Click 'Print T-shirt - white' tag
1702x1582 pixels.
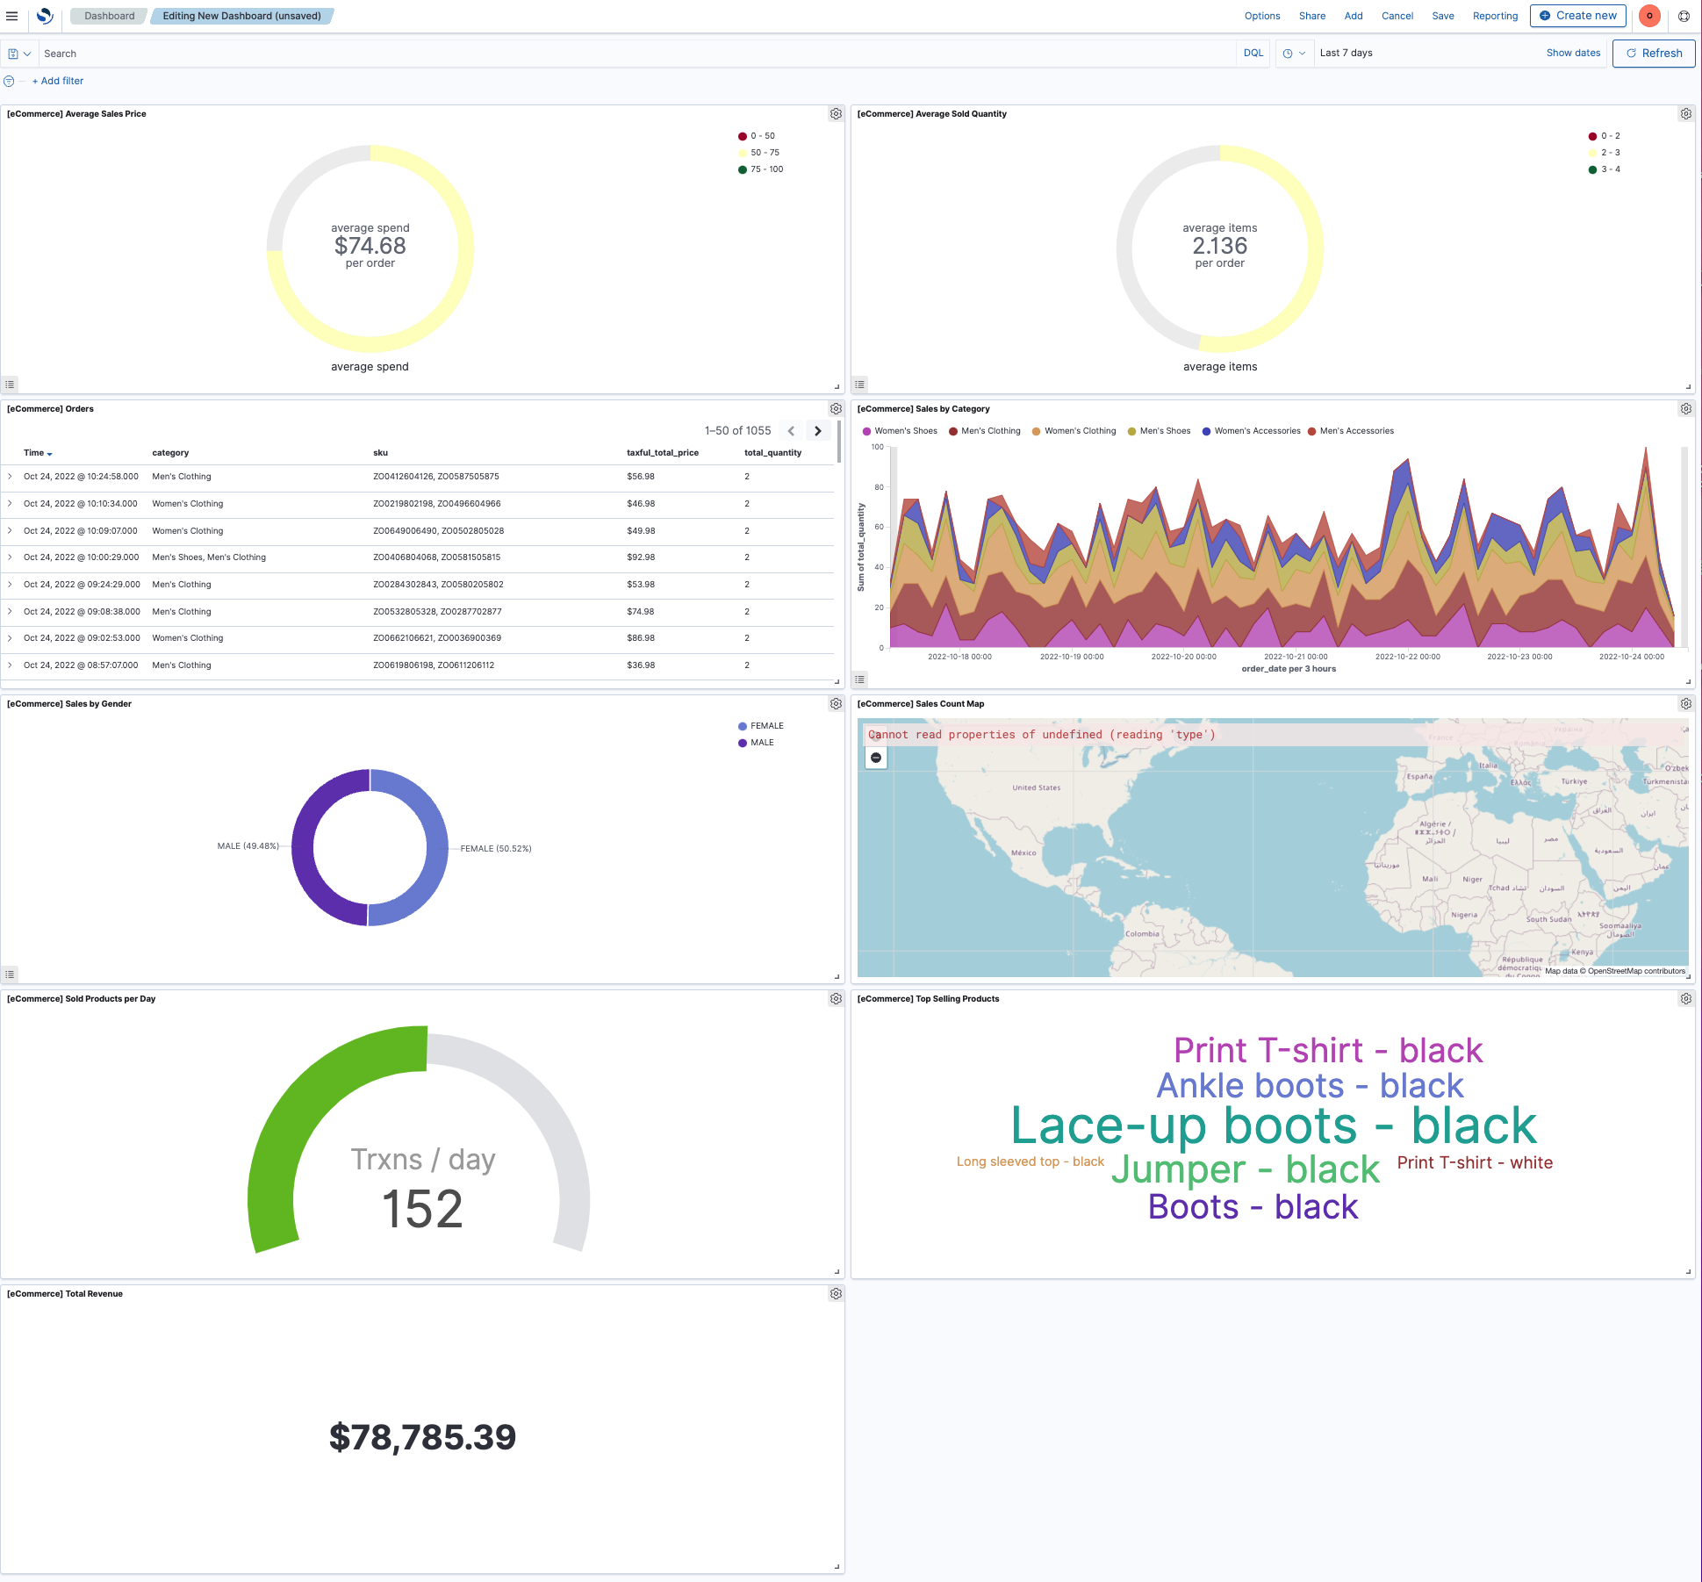tap(1475, 1163)
